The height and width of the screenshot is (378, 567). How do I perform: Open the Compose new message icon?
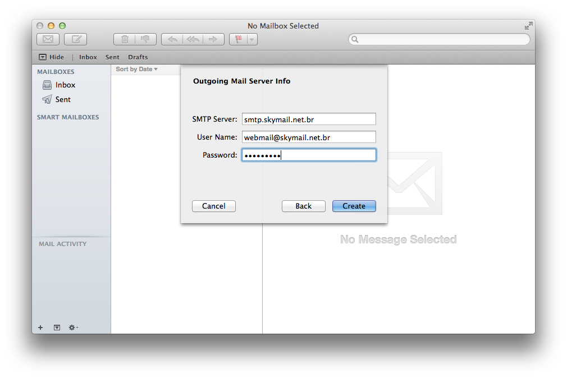[75, 39]
